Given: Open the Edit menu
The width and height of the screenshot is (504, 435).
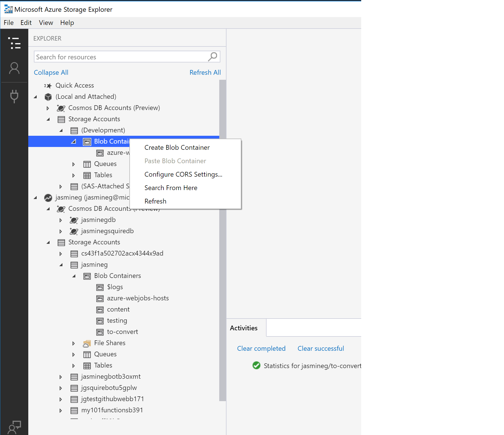Looking at the screenshot, I should pos(26,23).
